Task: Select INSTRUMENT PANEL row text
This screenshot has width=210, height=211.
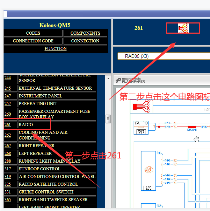Action: pyautogui.click(x=41, y=96)
